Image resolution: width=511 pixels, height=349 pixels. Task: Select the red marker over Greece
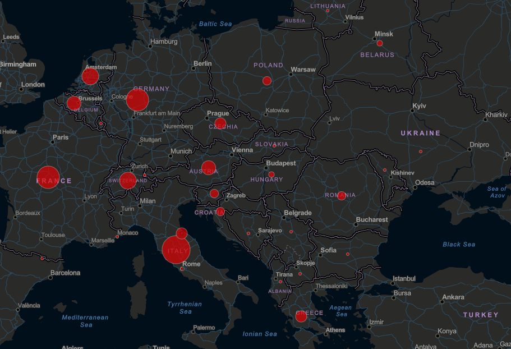[301, 316]
